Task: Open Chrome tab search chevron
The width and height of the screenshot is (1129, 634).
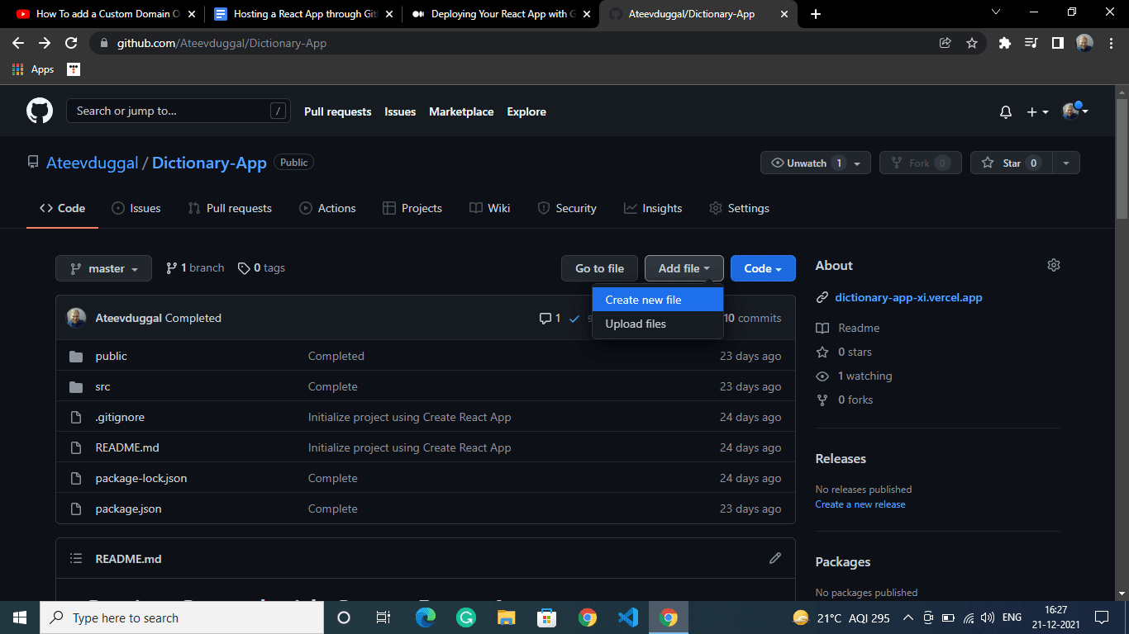Action: click(995, 12)
